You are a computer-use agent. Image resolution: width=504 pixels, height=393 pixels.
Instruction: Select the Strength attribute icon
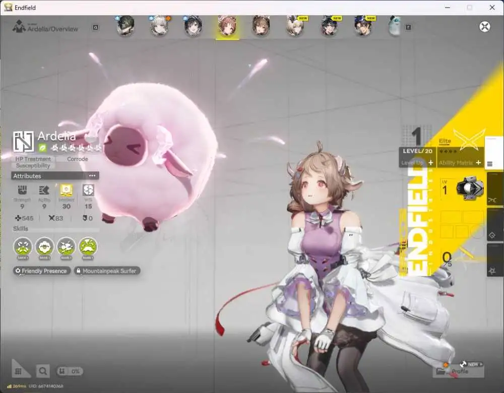click(22, 190)
